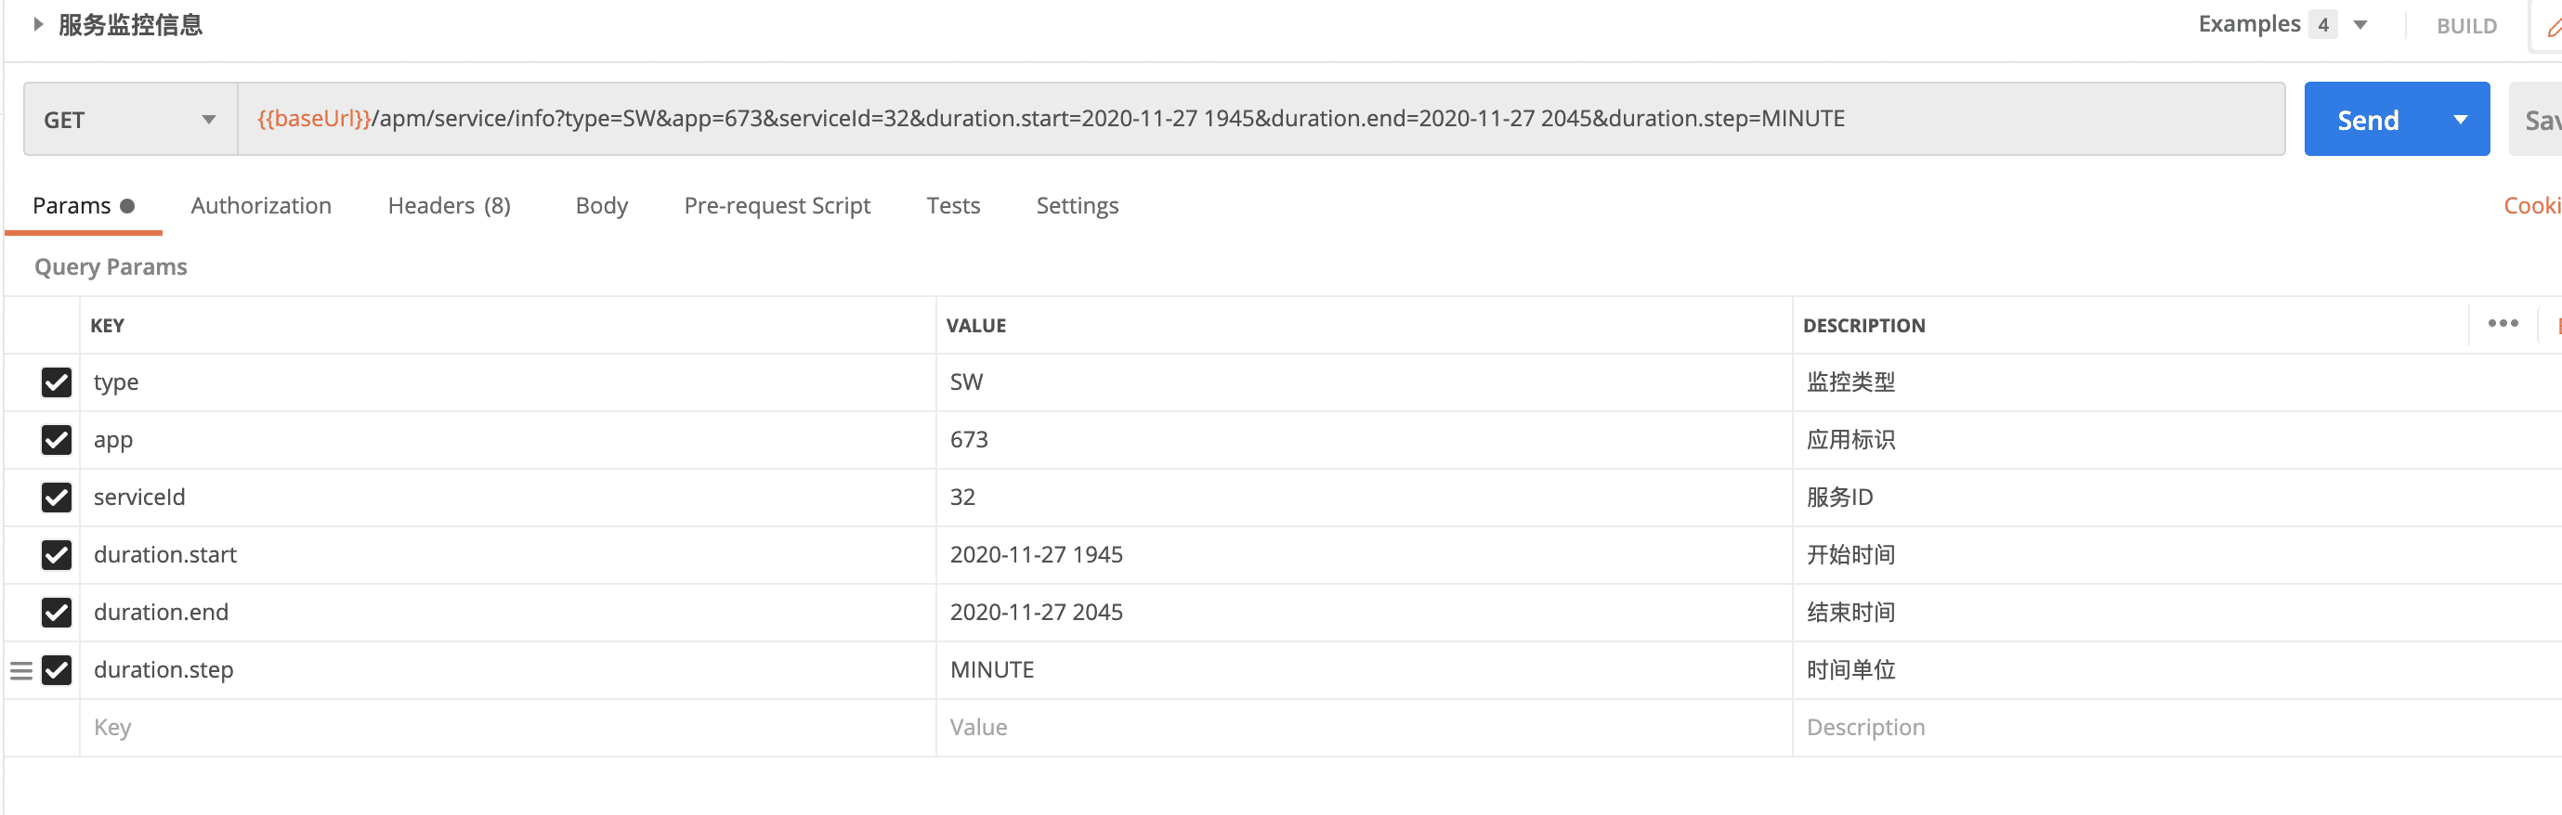Click the Send button

(x=2367, y=119)
